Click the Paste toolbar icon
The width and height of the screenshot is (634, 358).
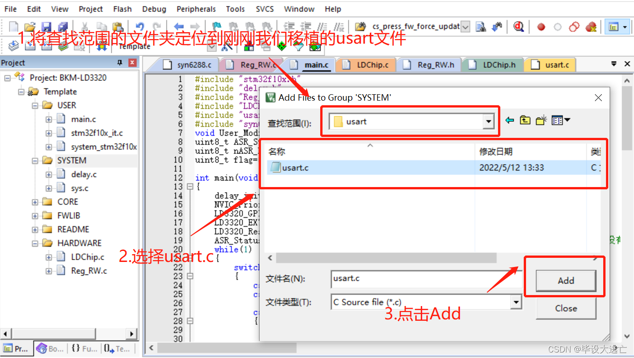[x=118, y=27]
